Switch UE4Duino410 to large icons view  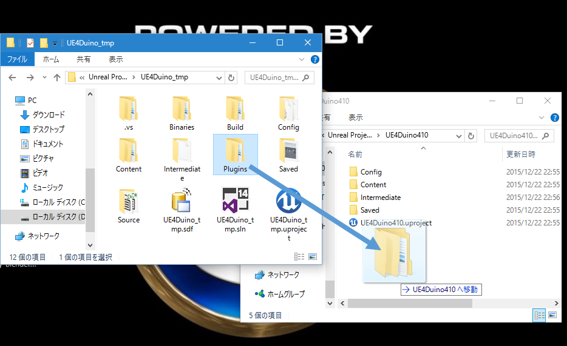pyautogui.click(x=552, y=315)
